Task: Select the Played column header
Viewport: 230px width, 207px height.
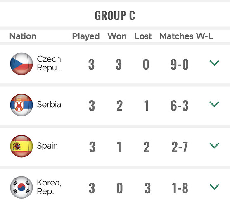Action: click(x=86, y=36)
